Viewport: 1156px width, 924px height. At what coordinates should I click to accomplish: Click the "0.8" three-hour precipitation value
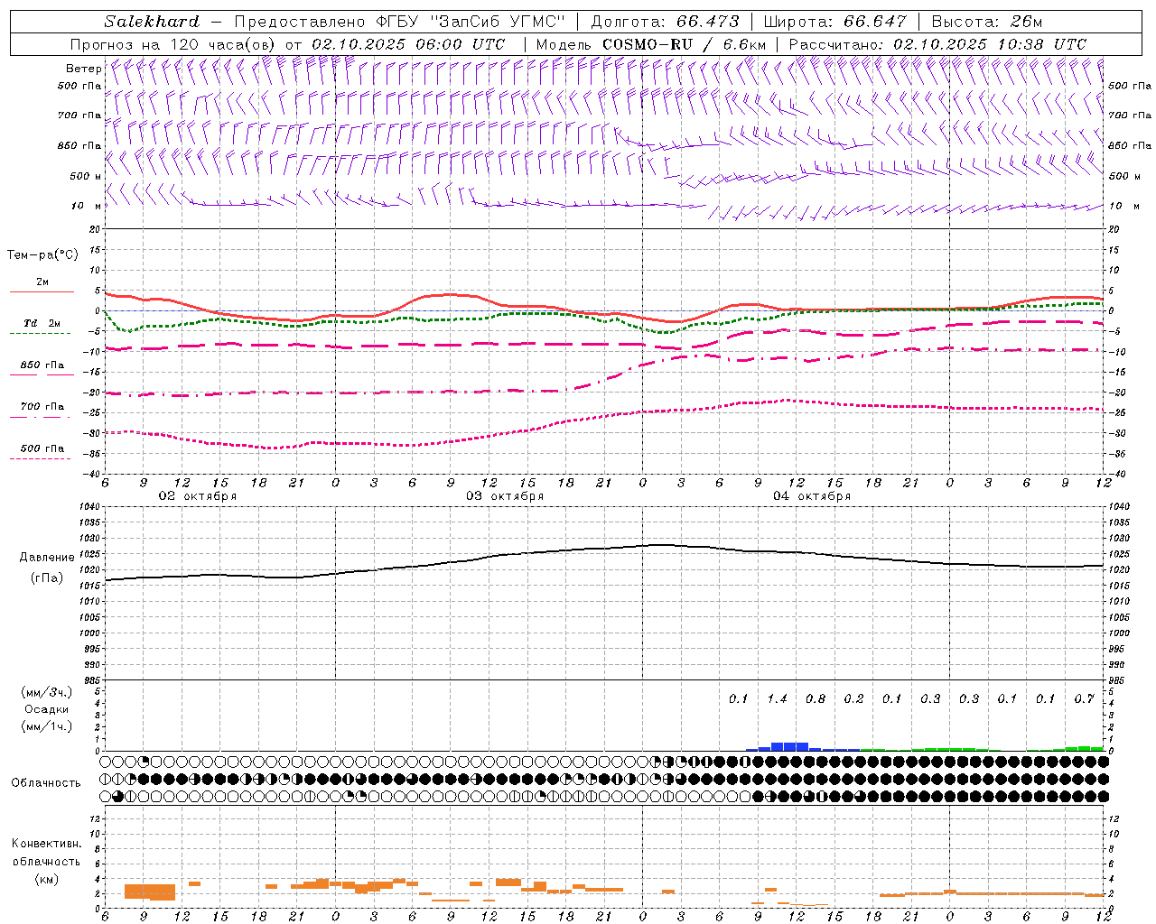click(816, 699)
